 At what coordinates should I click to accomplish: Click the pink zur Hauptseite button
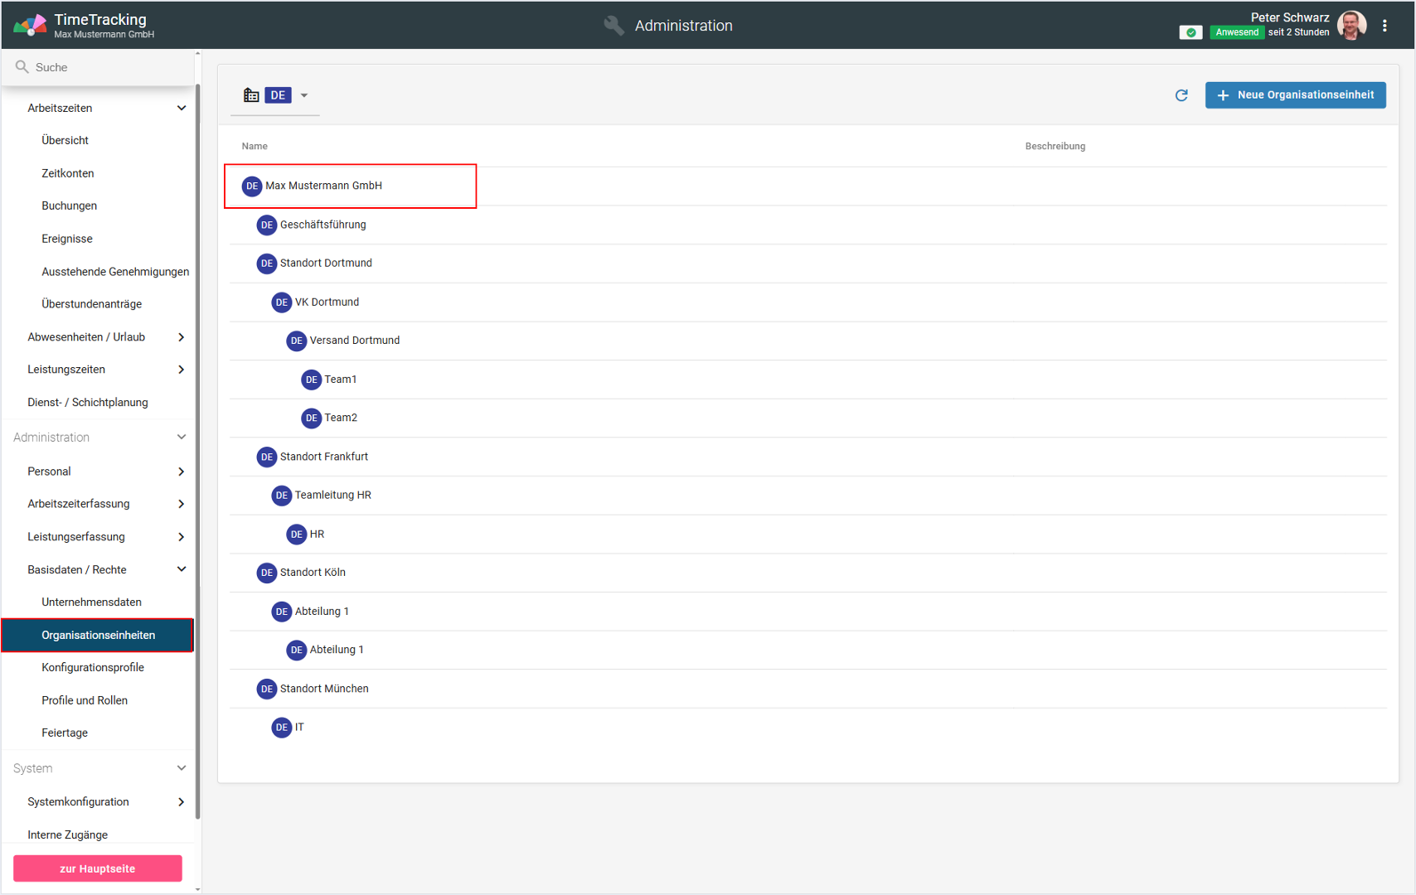click(x=98, y=868)
